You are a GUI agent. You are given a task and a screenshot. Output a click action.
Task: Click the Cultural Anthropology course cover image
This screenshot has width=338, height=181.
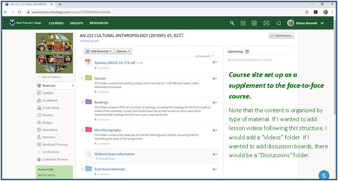tap(54, 53)
